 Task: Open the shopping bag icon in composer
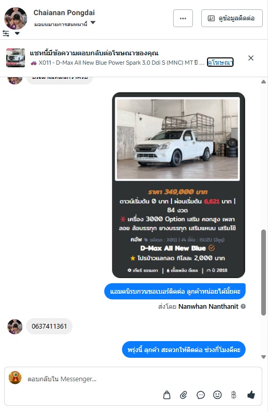tap(167, 394)
